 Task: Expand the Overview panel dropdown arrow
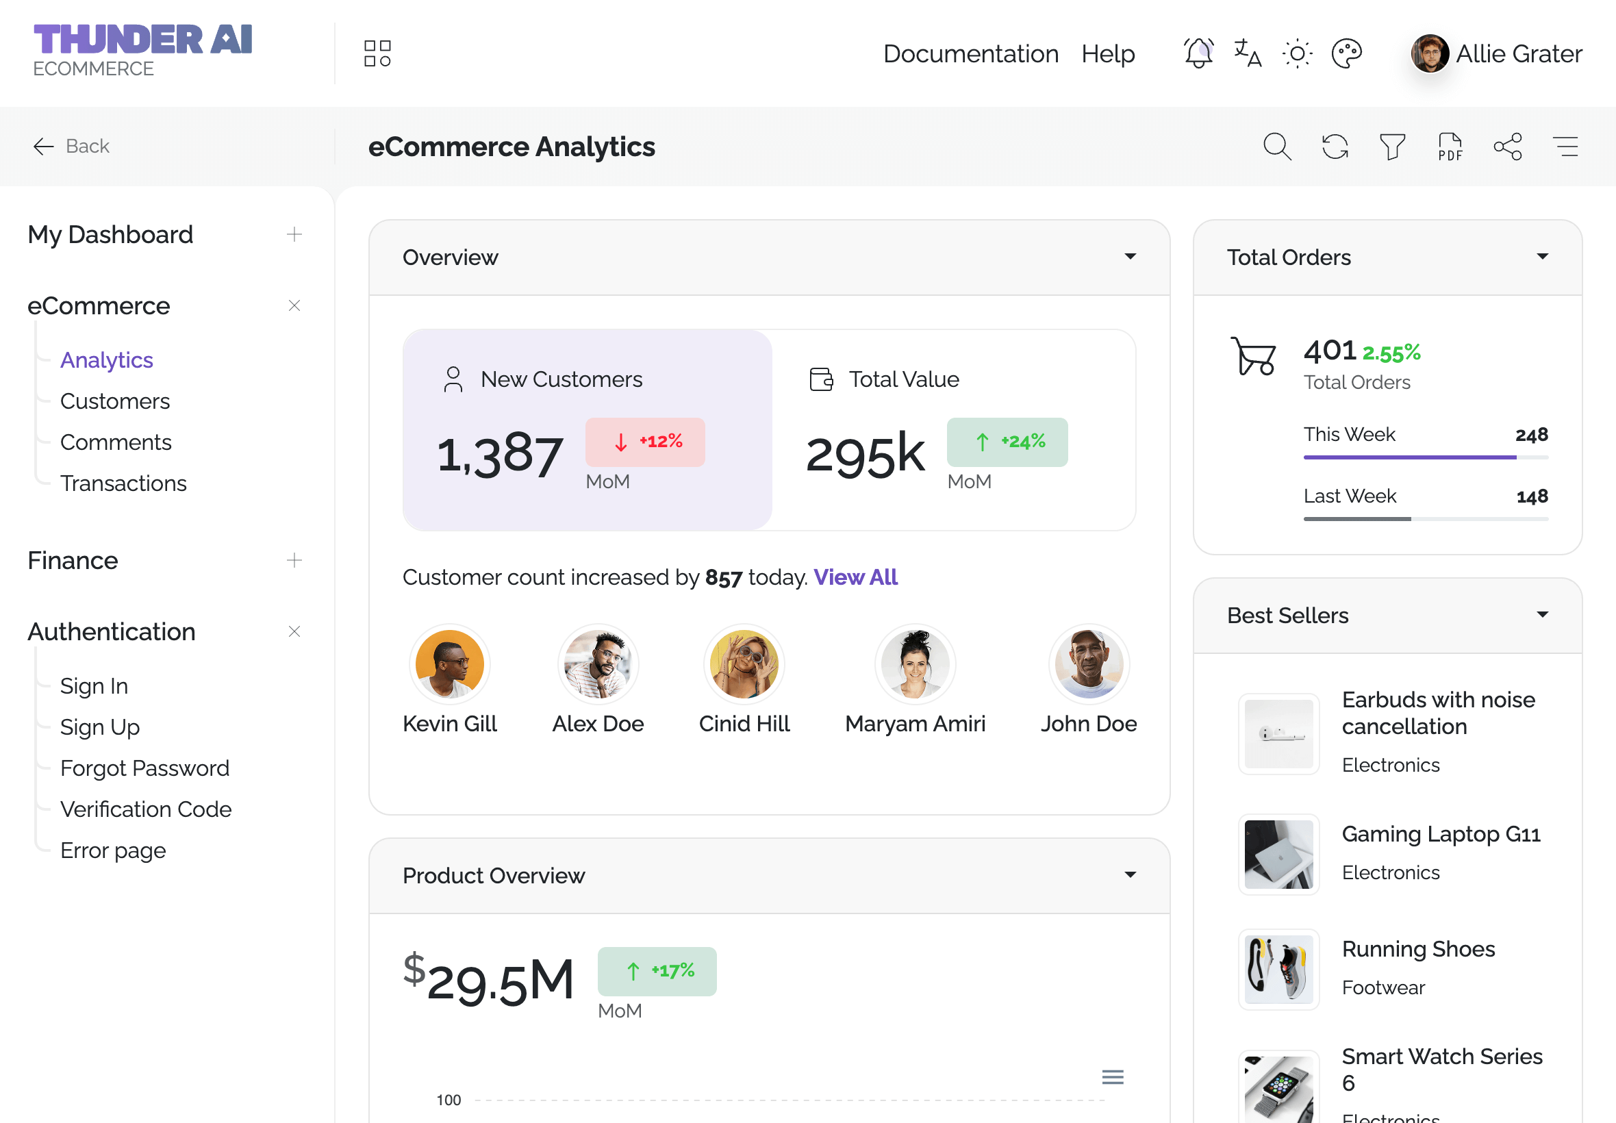point(1130,257)
